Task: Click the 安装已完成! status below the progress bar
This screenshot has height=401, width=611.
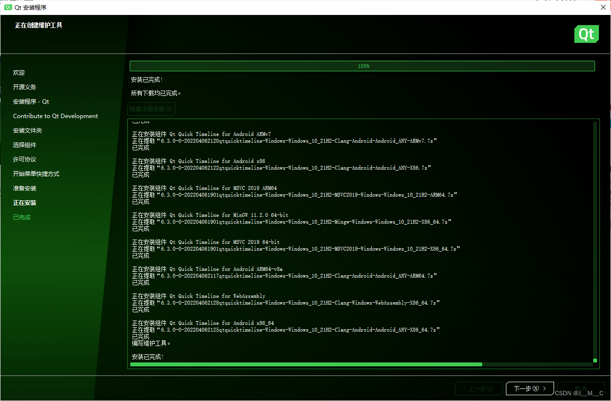Action: coord(147,80)
